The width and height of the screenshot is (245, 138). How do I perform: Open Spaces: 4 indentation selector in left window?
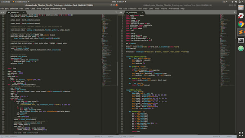tap(98, 137)
